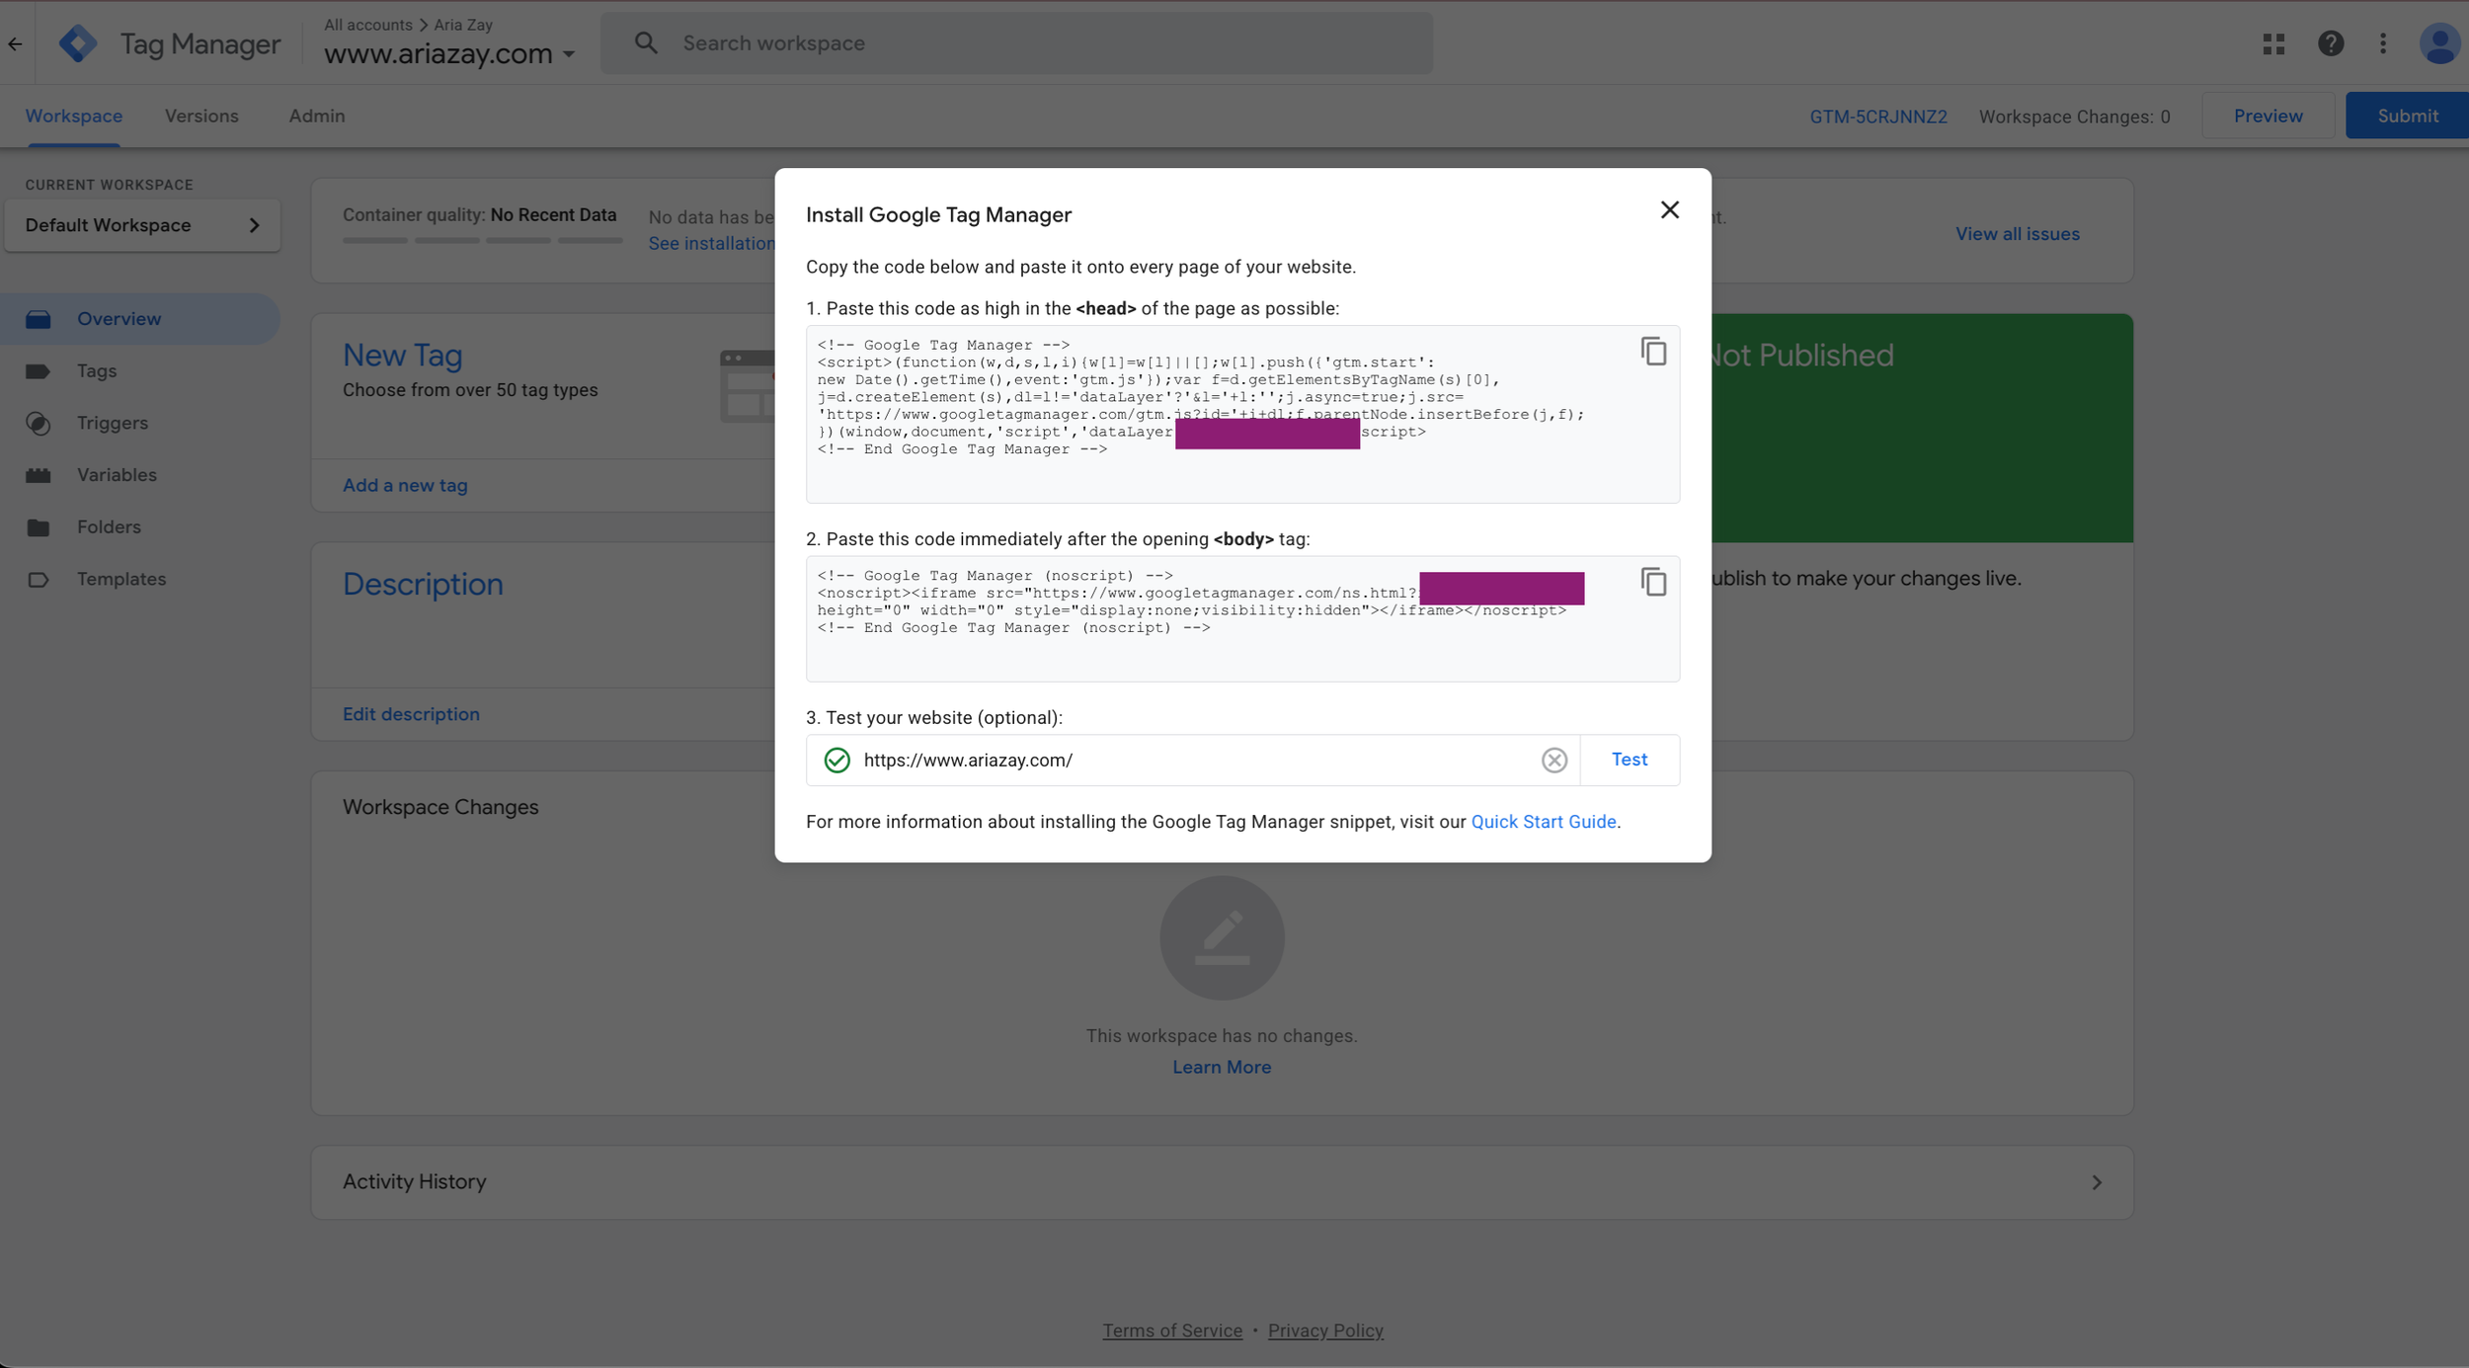Open Triggers in the sidebar

click(x=112, y=423)
